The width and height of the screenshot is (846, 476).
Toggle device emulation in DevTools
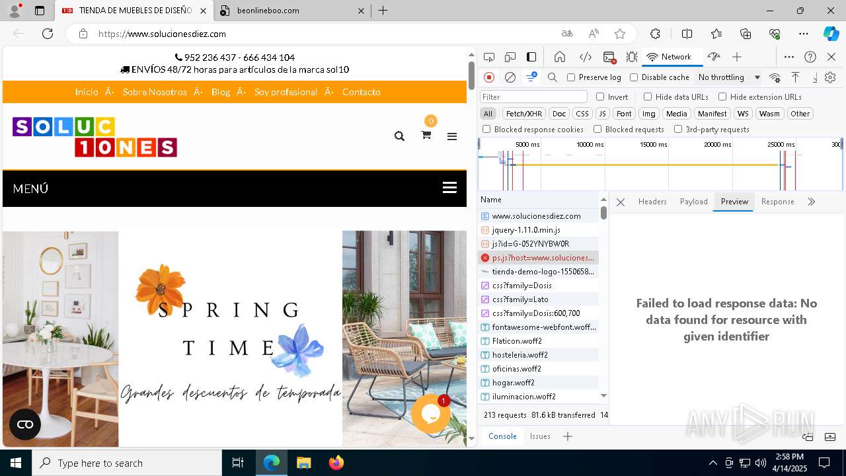(510, 57)
